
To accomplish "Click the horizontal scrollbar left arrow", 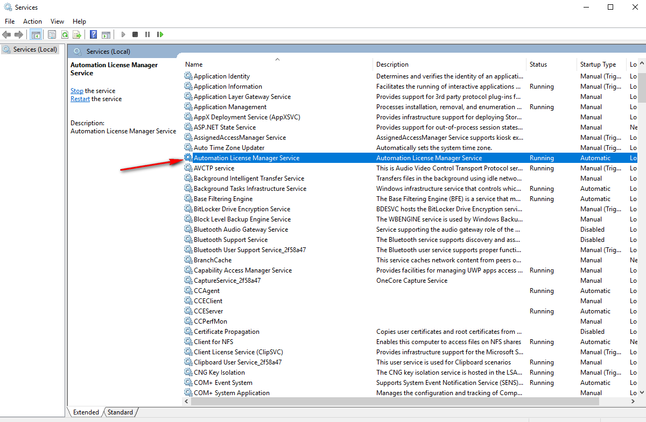I will pyautogui.click(x=187, y=402).
